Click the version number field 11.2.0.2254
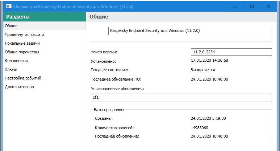The width and height of the screenshot is (280, 151). [231, 52]
